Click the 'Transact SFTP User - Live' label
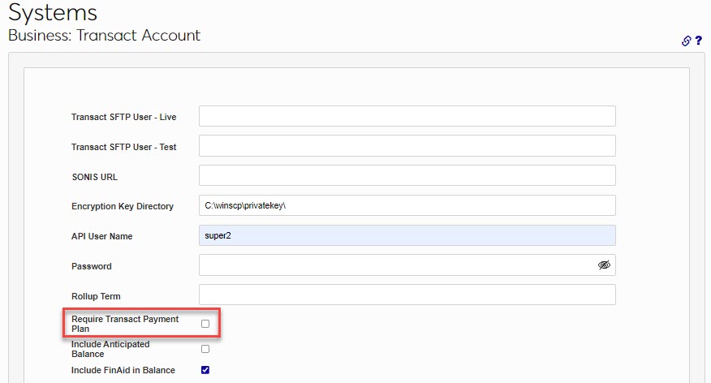The image size is (711, 383). [124, 117]
